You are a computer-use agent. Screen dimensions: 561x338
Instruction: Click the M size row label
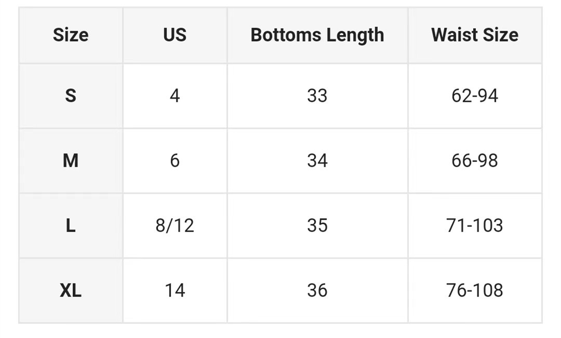point(71,160)
